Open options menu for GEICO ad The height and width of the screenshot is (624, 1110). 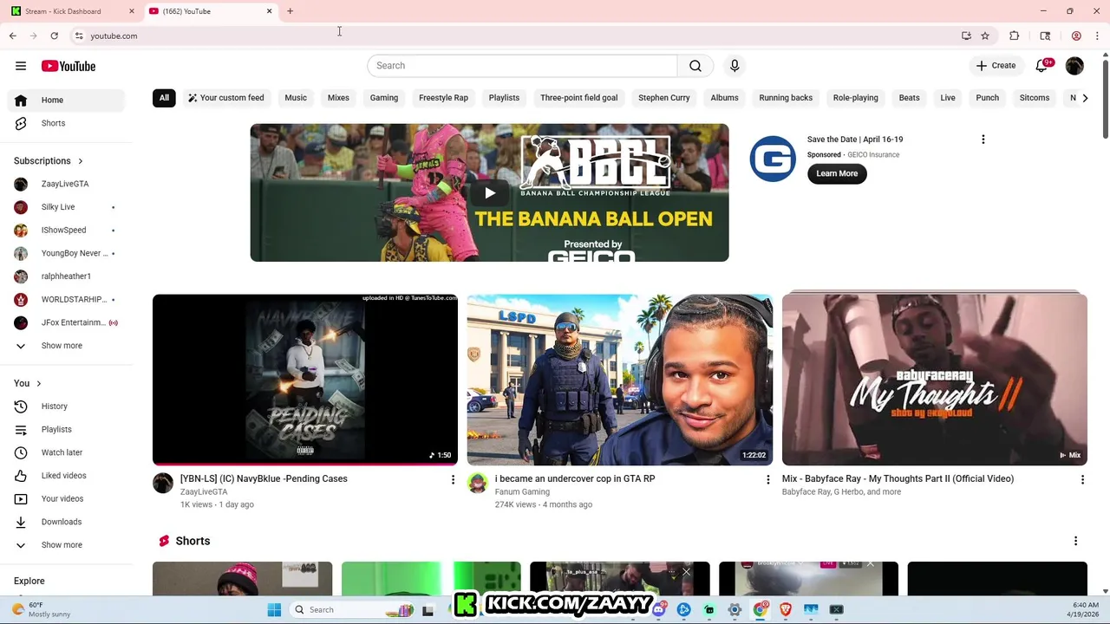pos(983,140)
